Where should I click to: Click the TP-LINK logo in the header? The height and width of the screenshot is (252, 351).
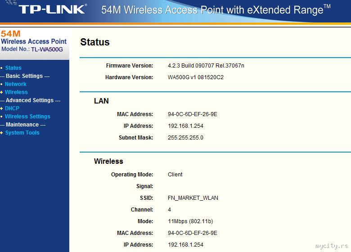[53, 9]
